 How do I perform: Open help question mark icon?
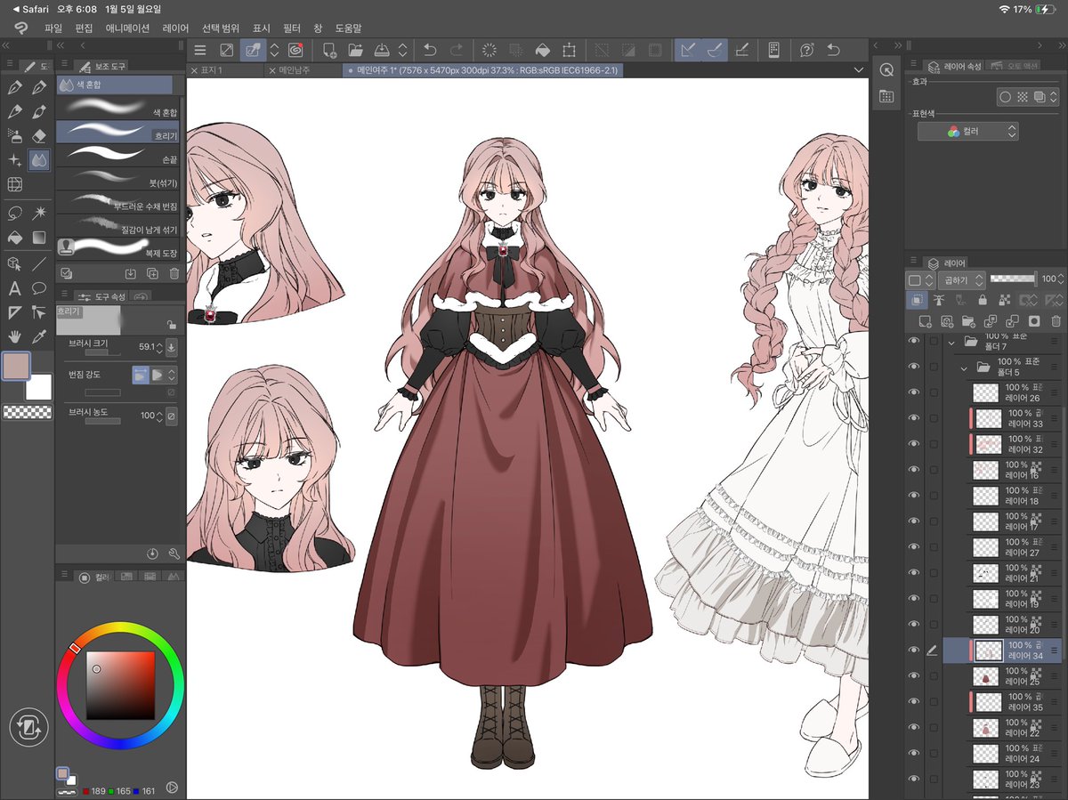(x=806, y=50)
